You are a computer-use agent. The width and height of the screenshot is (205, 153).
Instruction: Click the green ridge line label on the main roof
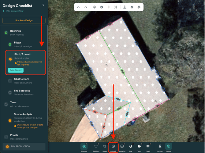tap(122, 71)
